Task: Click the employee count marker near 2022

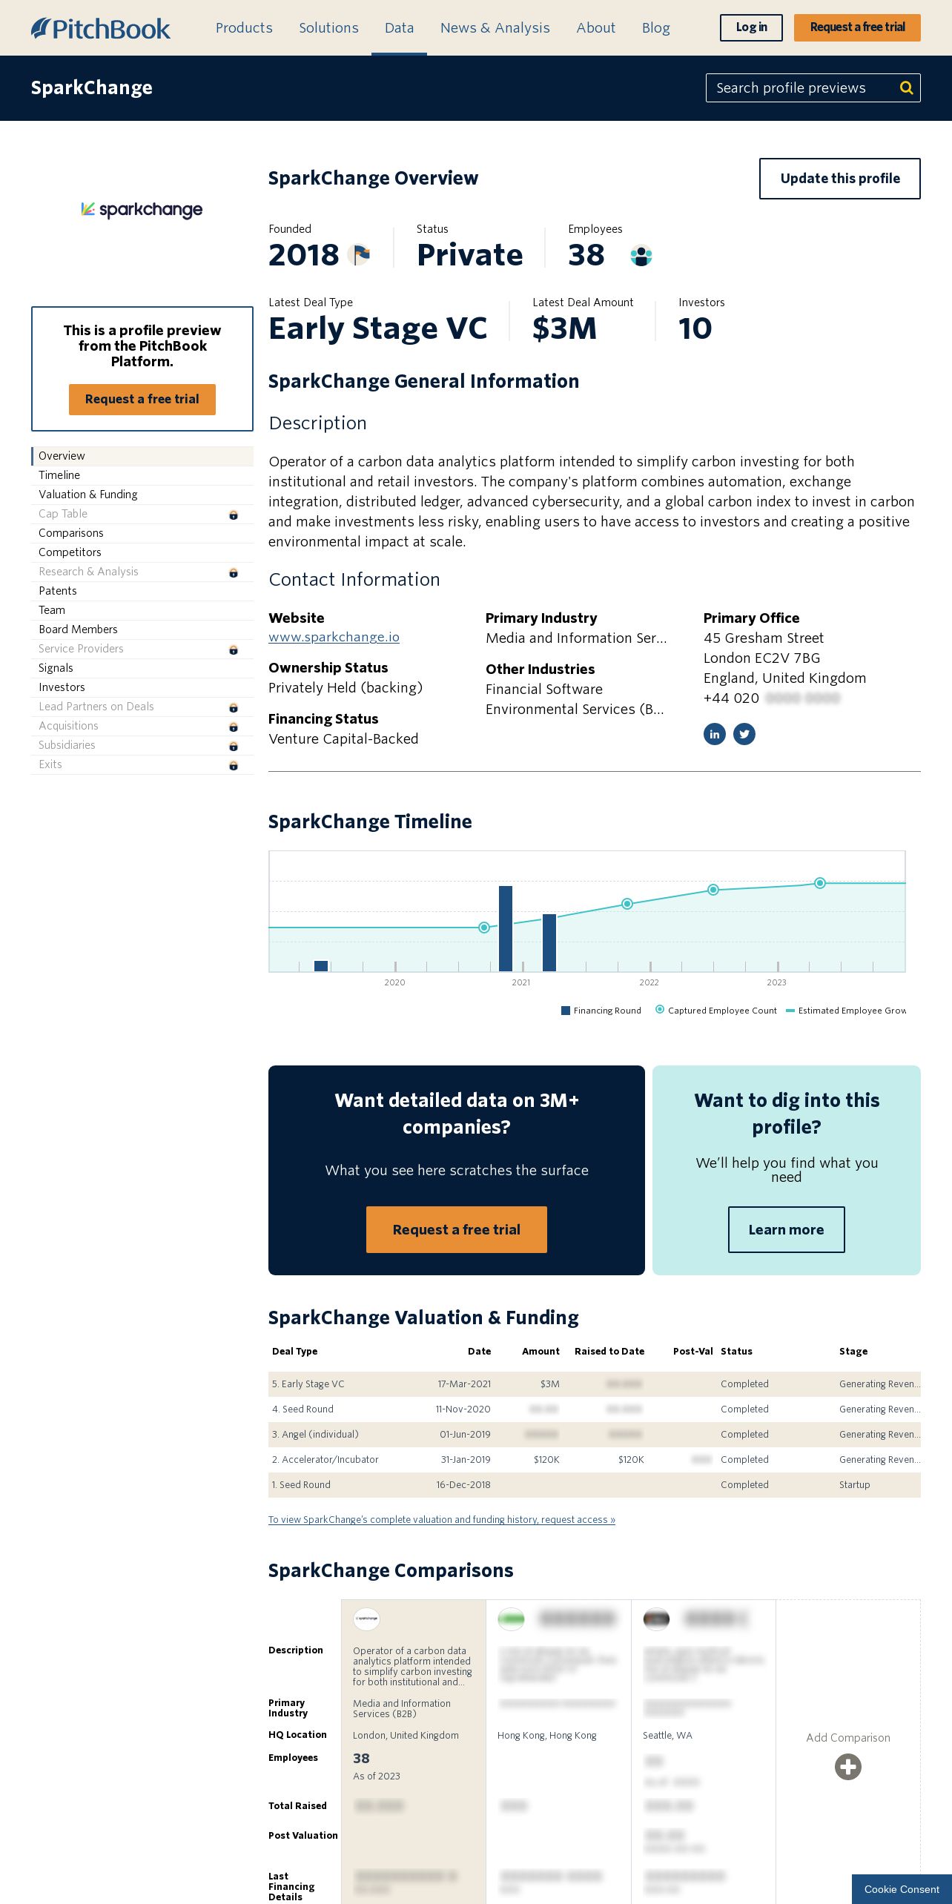Action: point(627,904)
